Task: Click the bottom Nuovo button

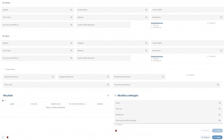Action: click(205, 137)
